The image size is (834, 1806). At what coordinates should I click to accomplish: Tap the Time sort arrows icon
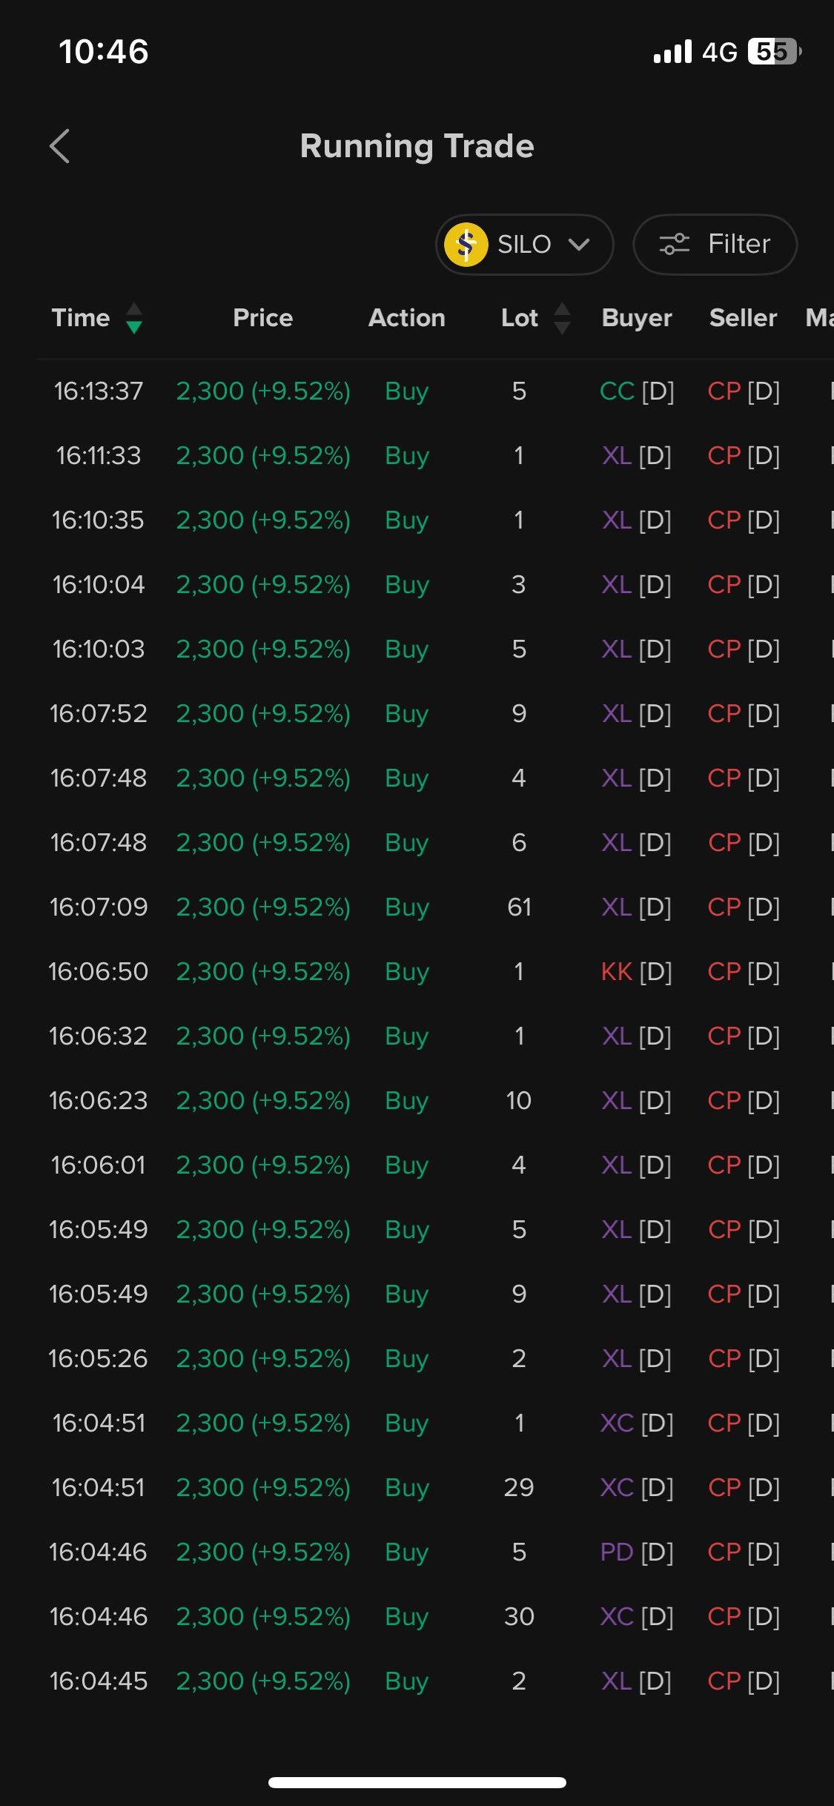tap(134, 319)
